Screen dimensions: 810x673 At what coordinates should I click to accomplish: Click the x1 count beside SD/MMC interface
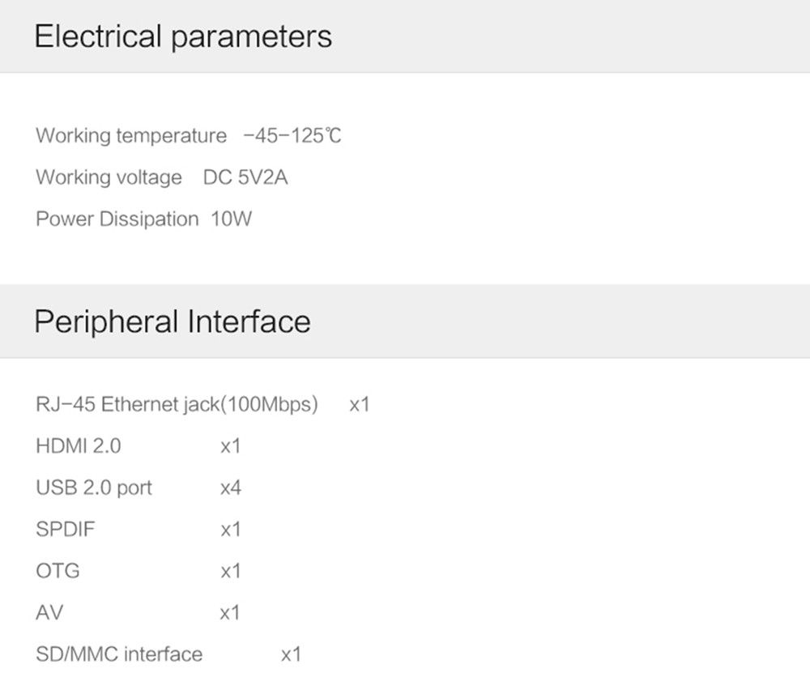pyautogui.click(x=291, y=655)
